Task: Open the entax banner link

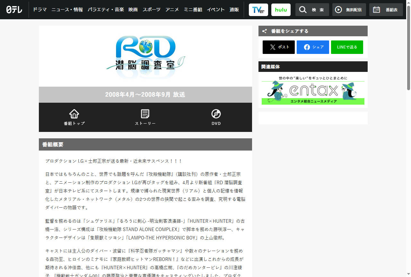Action: pyautogui.click(x=313, y=89)
